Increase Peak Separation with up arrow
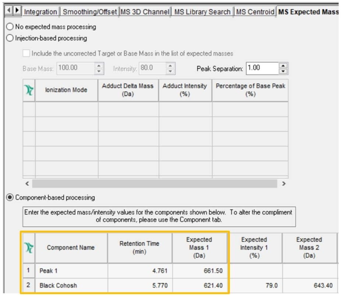The width and height of the screenshot is (341, 297). pyautogui.click(x=283, y=66)
